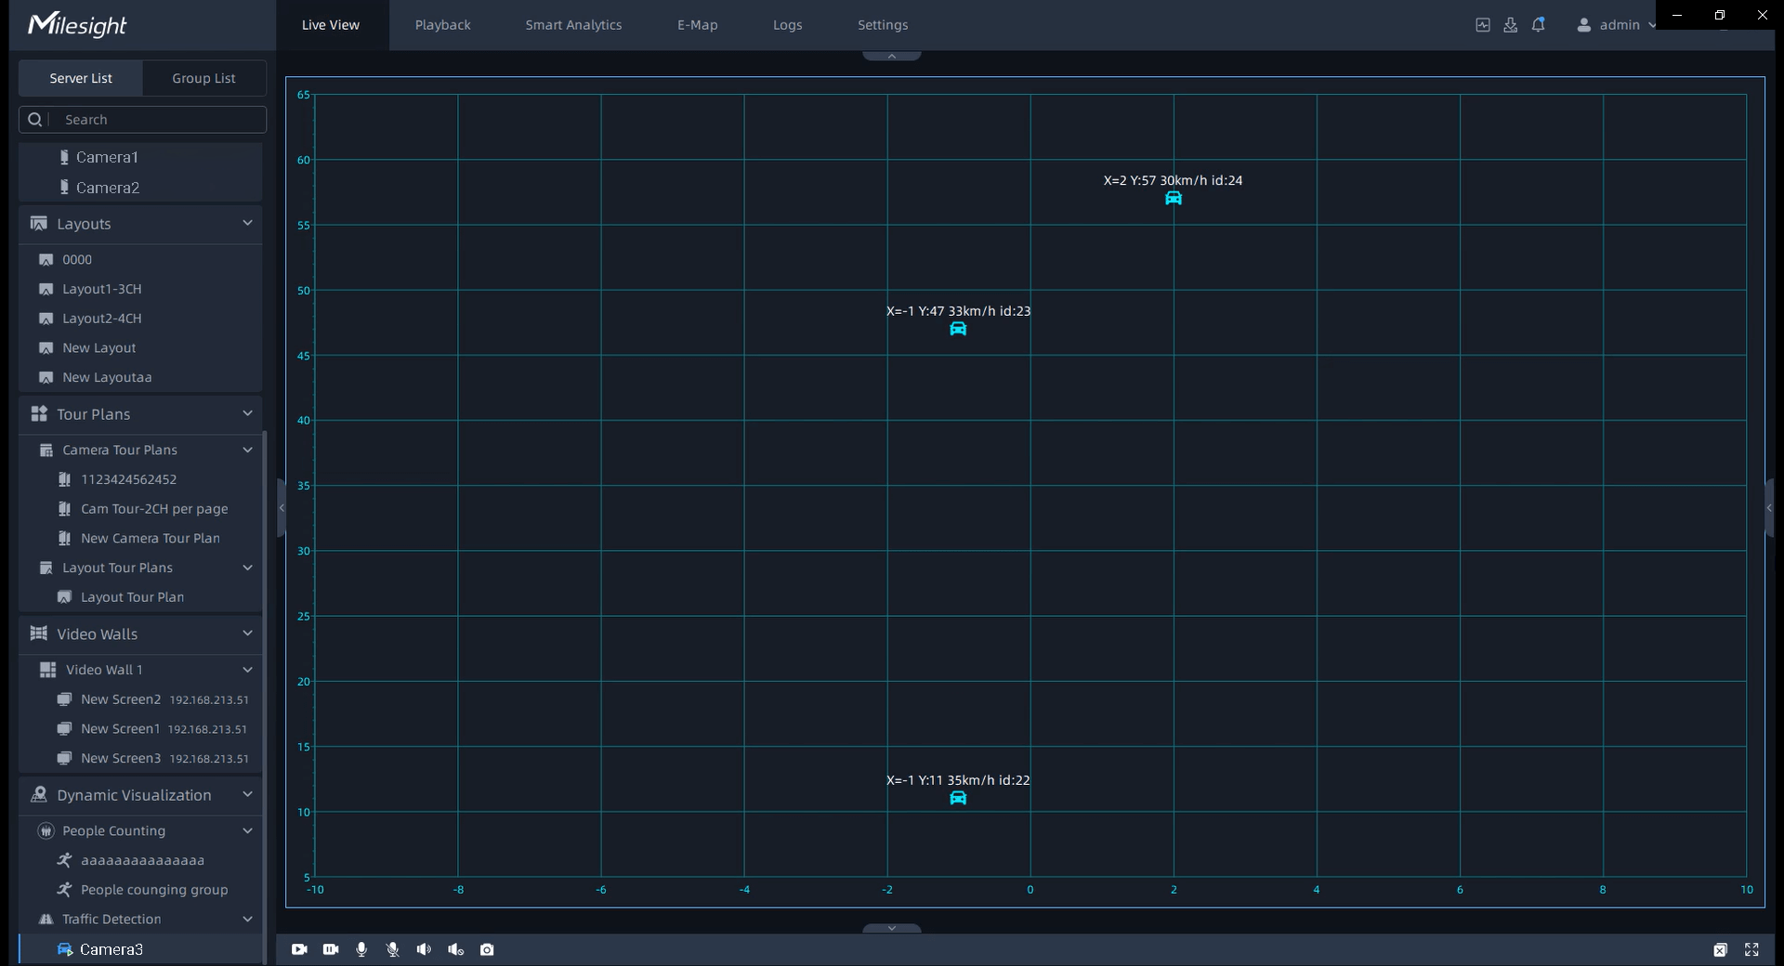Open the download manager icon

(x=1510, y=25)
